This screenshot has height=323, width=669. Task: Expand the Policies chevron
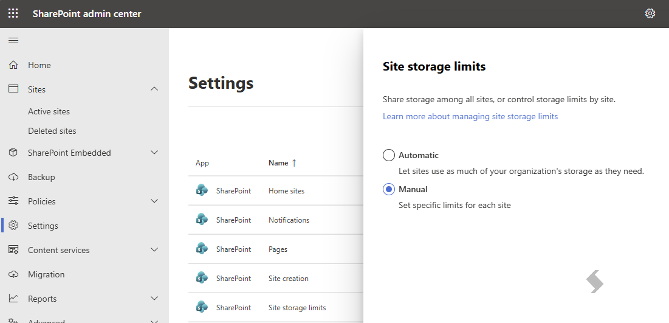click(154, 201)
